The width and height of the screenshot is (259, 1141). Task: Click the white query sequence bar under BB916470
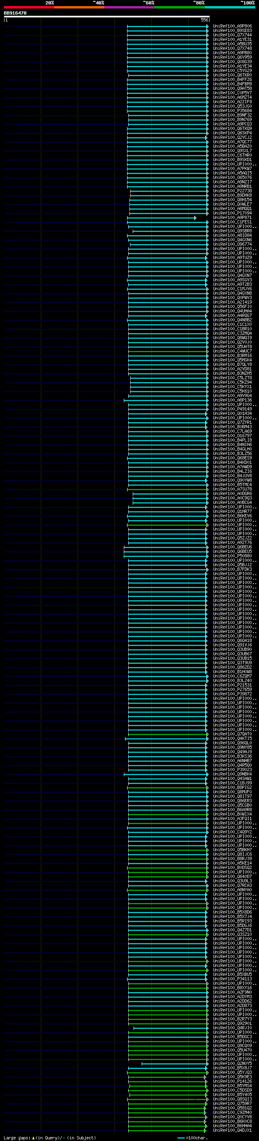click(x=107, y=16)
